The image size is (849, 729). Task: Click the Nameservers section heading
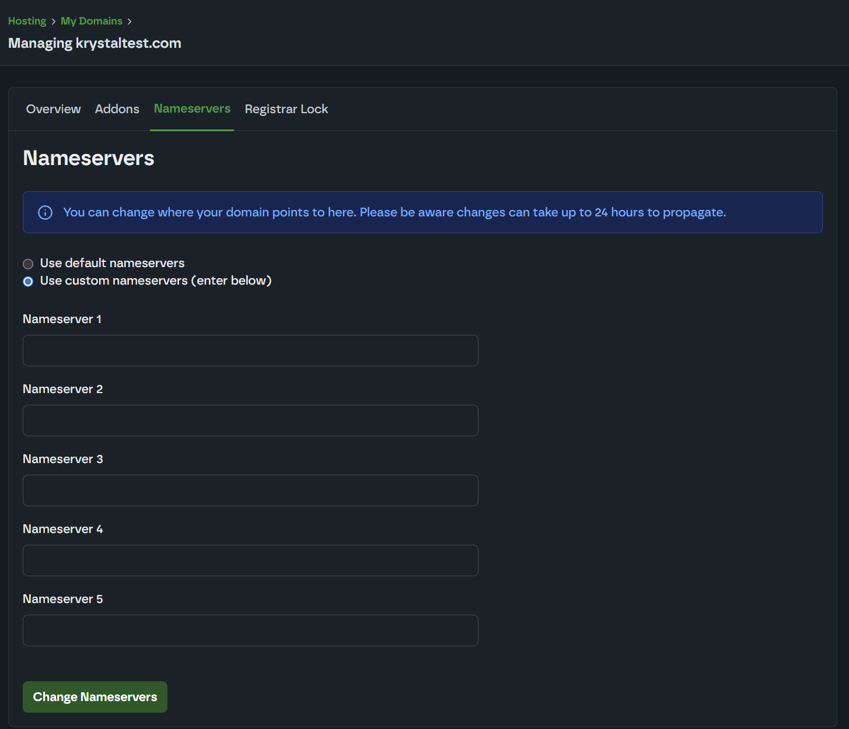(89, 158)
